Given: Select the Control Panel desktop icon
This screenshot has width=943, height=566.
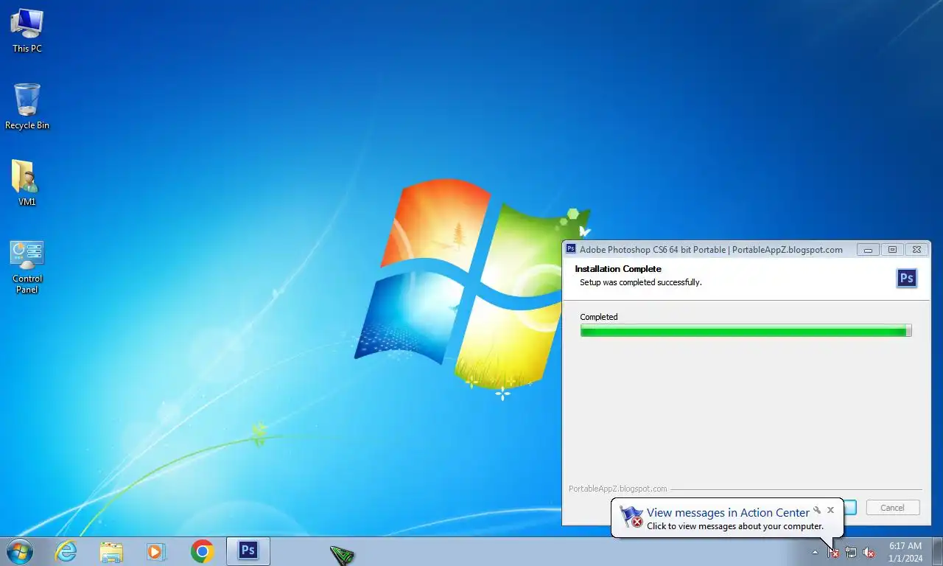Looking at the screenshot, I should click(x=27, y=267).
